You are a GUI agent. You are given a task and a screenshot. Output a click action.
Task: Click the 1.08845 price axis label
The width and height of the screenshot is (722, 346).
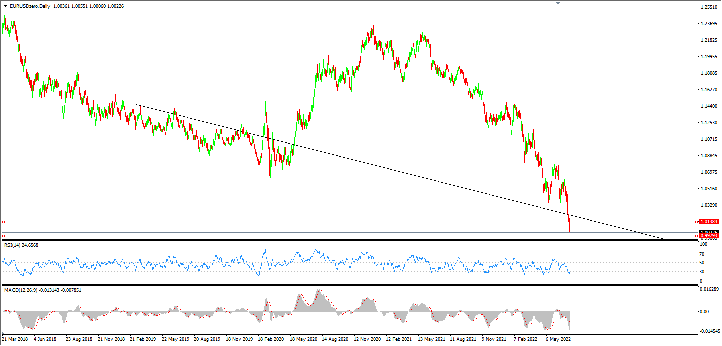click(x=709, y=156)
